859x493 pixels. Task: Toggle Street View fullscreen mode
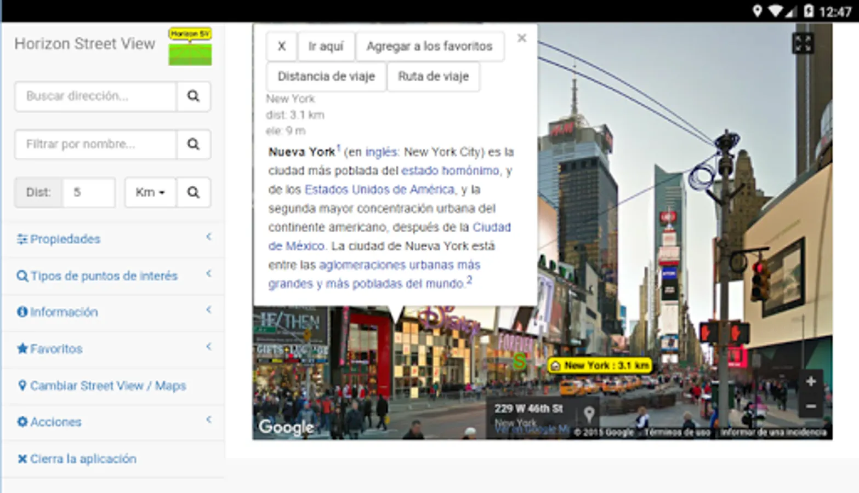coord(803,43)
